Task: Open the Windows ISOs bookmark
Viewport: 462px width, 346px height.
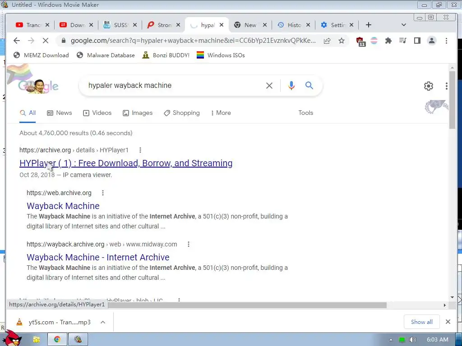Action: tap(221, 55)
